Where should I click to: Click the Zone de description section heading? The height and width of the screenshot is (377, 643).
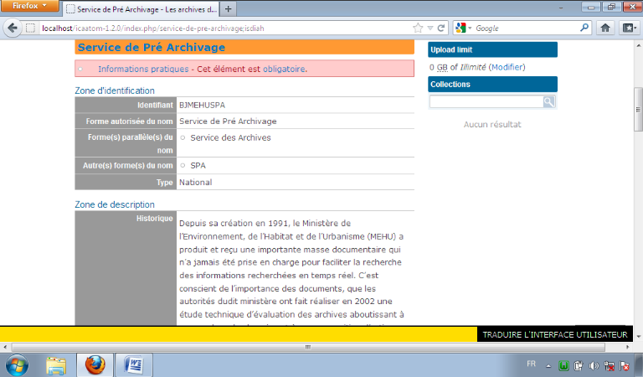click(x=115, y=204)
